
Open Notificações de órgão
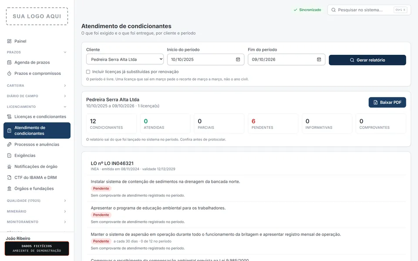pyautogui.click(x=37, y=167)
